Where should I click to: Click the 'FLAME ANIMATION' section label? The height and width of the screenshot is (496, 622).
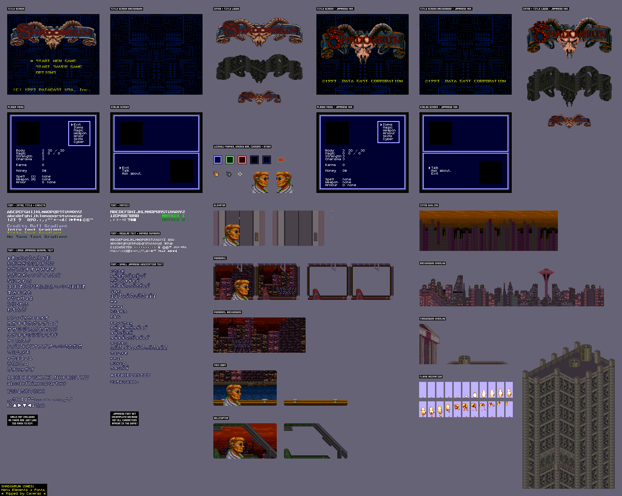pos(431,377)
